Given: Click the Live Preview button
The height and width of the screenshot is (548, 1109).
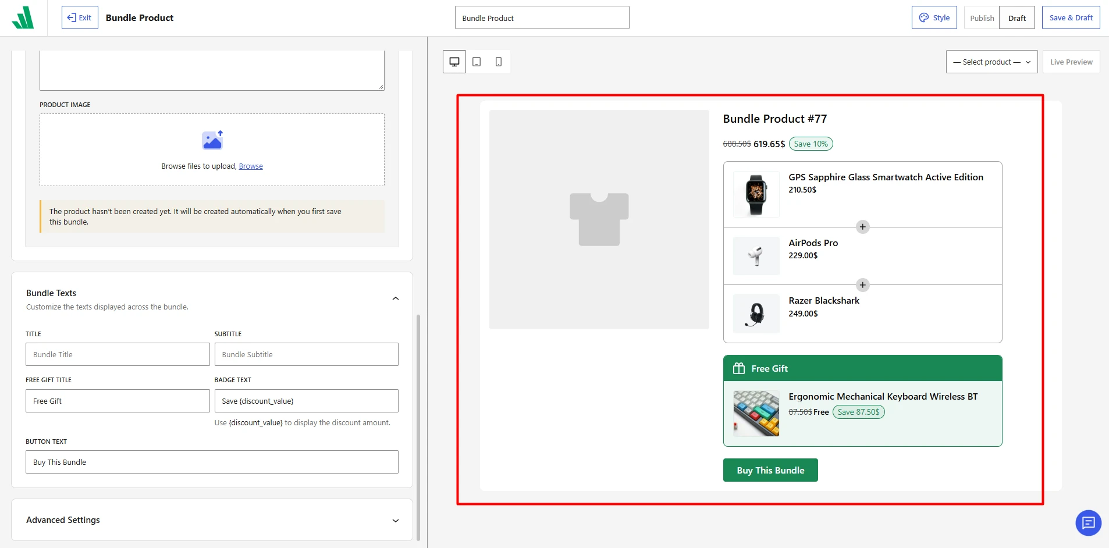Looking at the screenshot, I should coord(1071,62).
